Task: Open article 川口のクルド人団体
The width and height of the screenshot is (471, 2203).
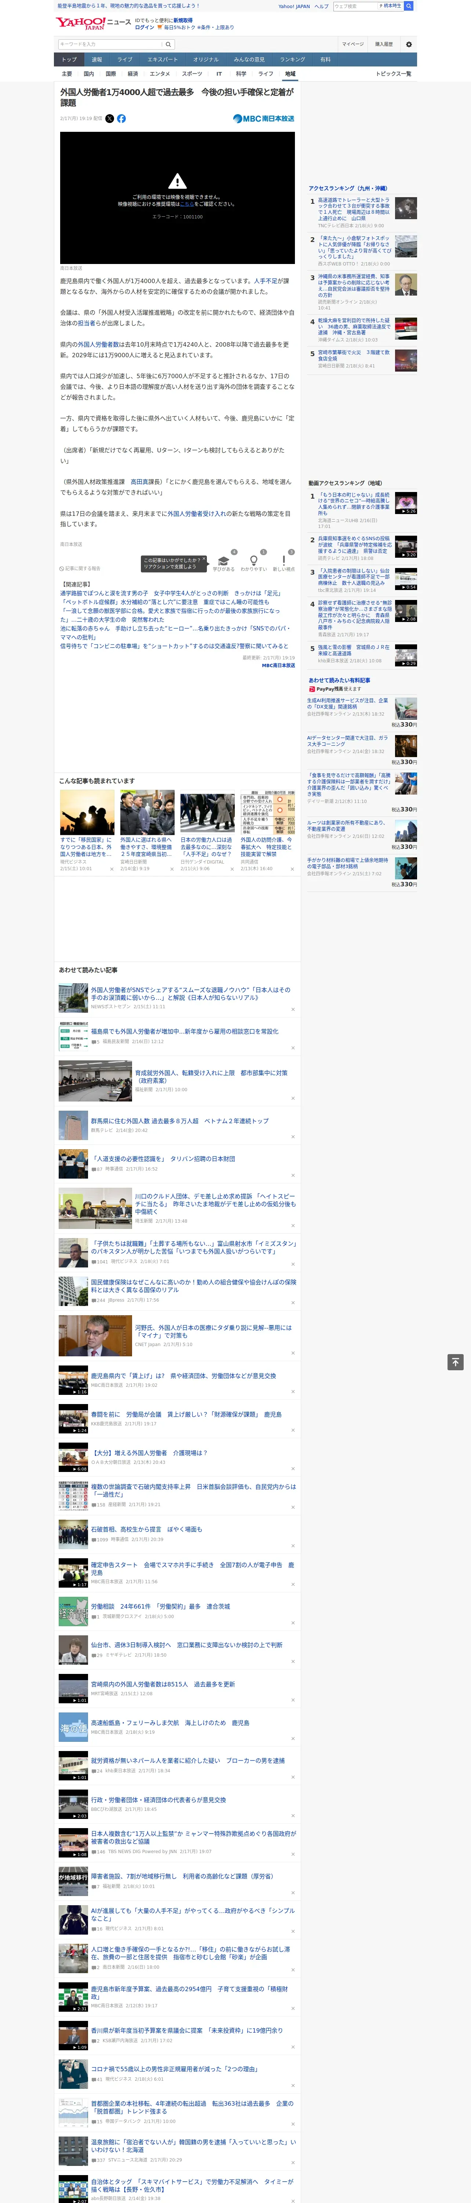Action: click(x=215, y=1204)
